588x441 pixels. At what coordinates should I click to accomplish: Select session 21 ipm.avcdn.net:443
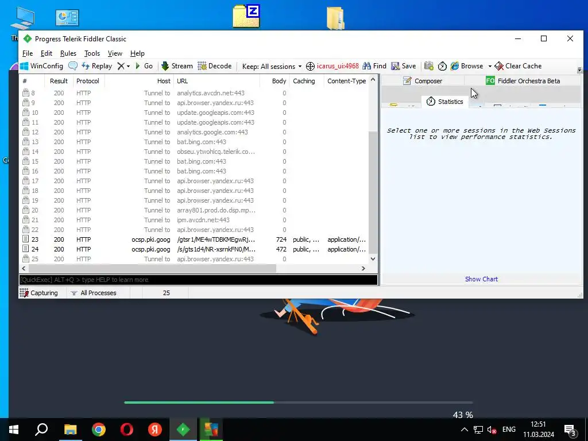click(194, 220)
